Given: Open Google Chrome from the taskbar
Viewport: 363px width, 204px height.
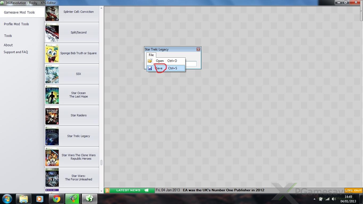Looking at the screenshot, I should click(x=56, y=199).
